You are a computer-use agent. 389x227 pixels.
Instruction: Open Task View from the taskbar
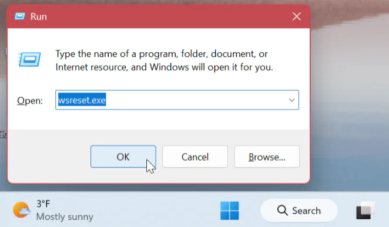[x=365, y=211]
